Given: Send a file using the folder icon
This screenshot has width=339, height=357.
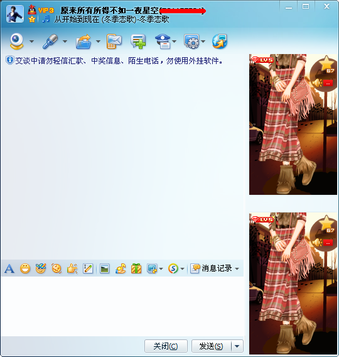Looking at the screenshot, I should point(83,41).
